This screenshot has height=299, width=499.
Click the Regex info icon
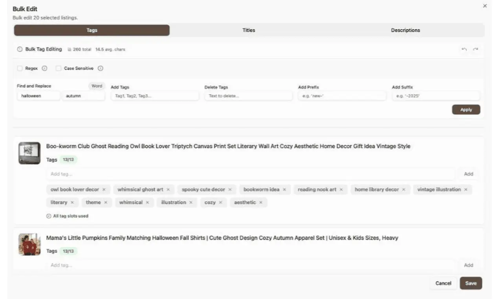click(x=44, y=68)
